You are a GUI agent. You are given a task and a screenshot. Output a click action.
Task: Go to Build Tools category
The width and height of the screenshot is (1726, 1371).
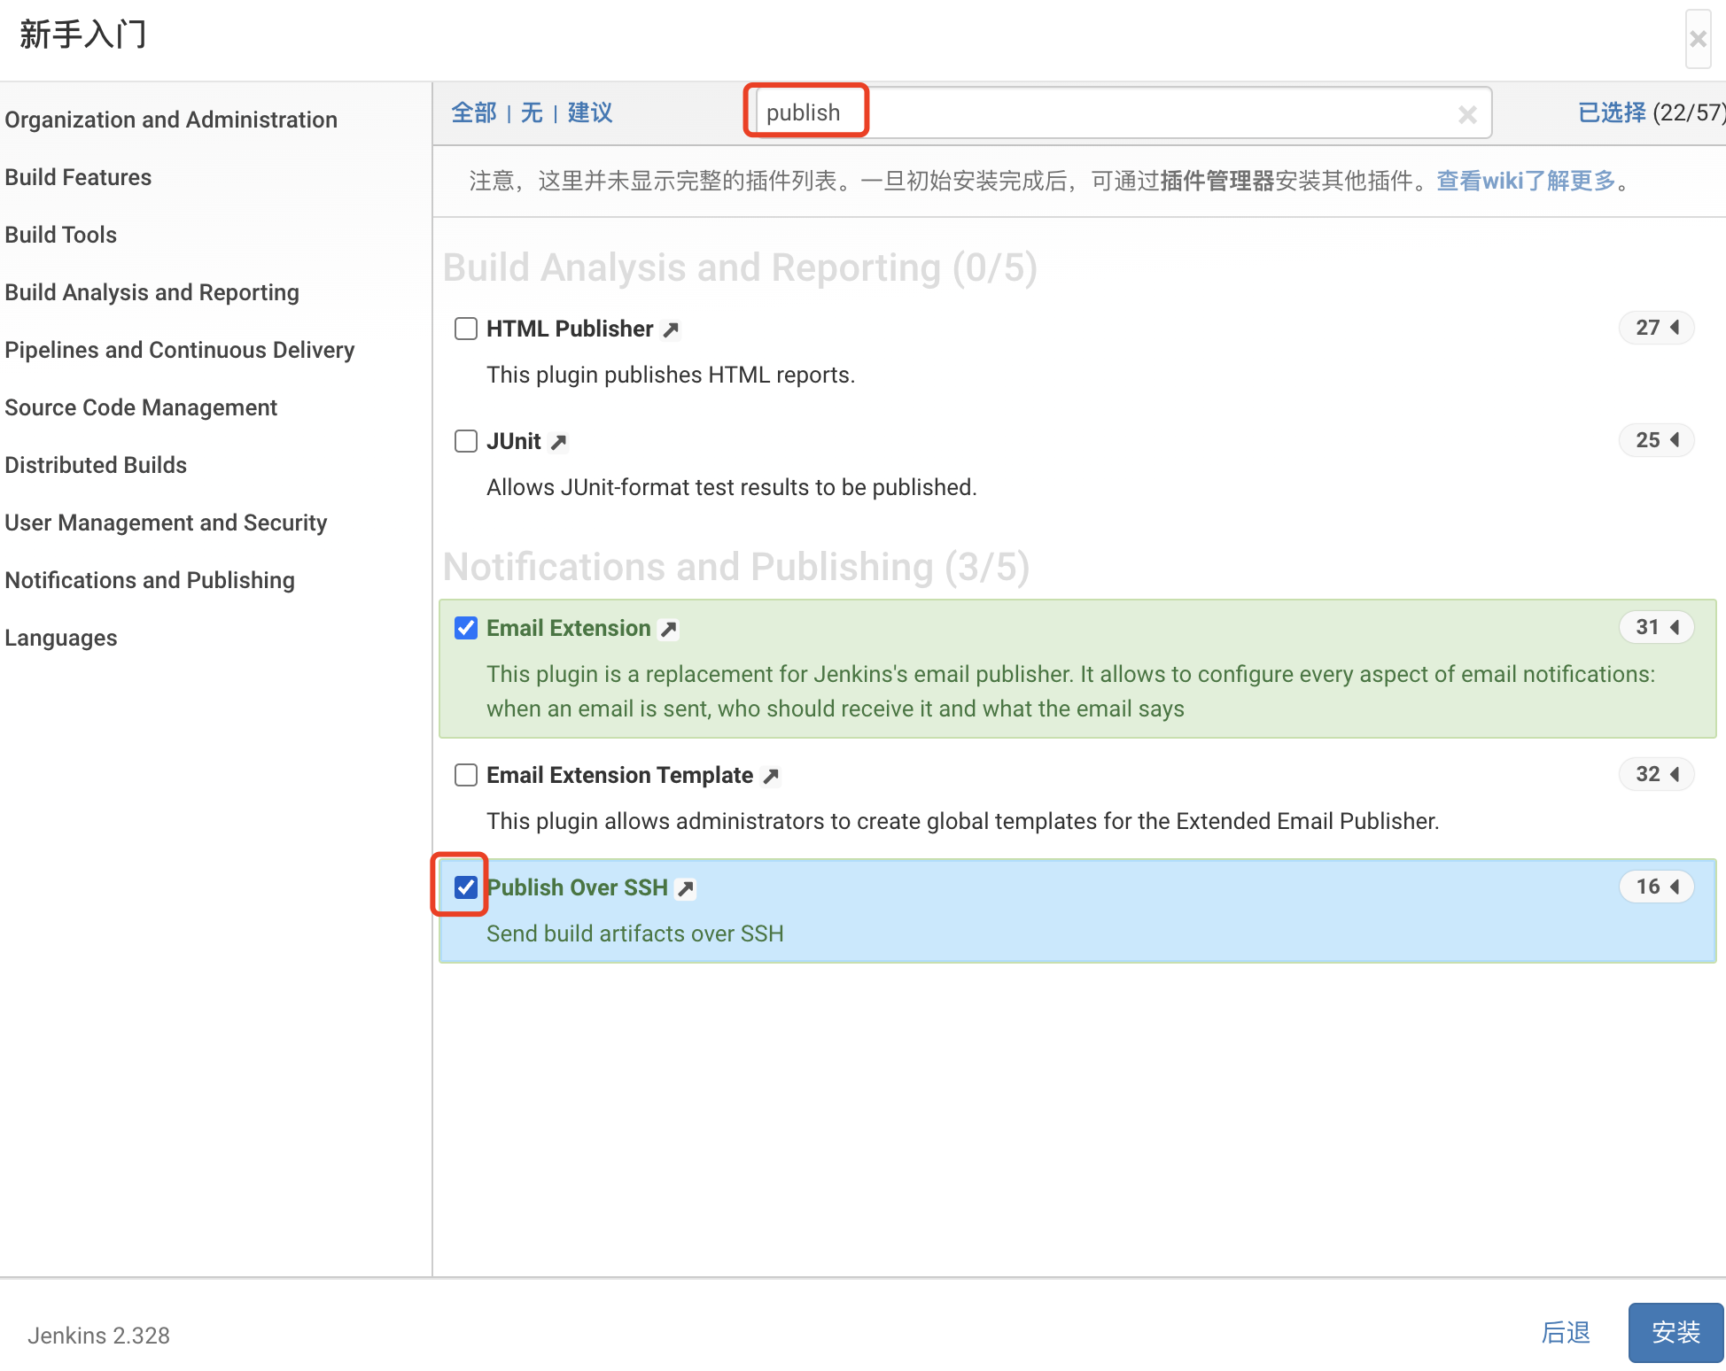point(61,235)
